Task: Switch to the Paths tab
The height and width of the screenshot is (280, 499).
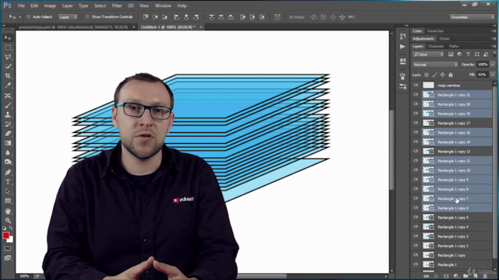Action: coord(454,47)
